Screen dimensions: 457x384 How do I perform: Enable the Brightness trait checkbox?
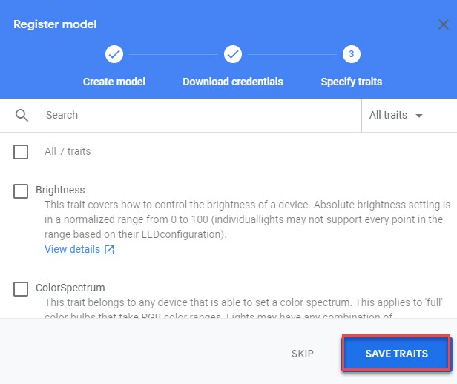pyautogui.click(x=21, y=191)
